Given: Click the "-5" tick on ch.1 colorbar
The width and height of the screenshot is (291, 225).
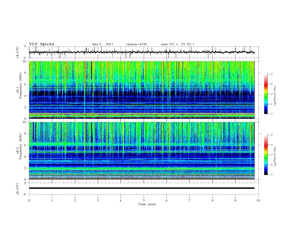Looking at the screenshot, I should click(x=271, y=94).
